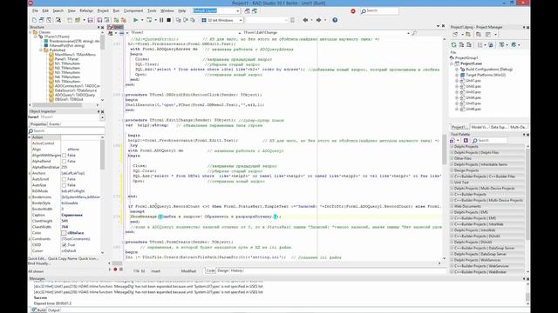Toggle the AlignWithMargins False checkbox
Image resolution: width=558 pixels, height=313 pixels.
[64, 156]
